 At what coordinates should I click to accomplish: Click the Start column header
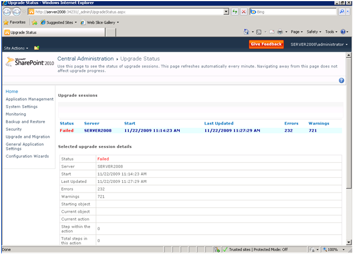coord(130,123)
